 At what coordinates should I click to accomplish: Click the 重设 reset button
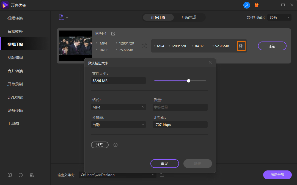coord(164,164)
